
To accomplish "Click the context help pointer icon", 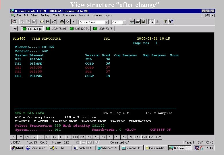I will tap(171, 22).
